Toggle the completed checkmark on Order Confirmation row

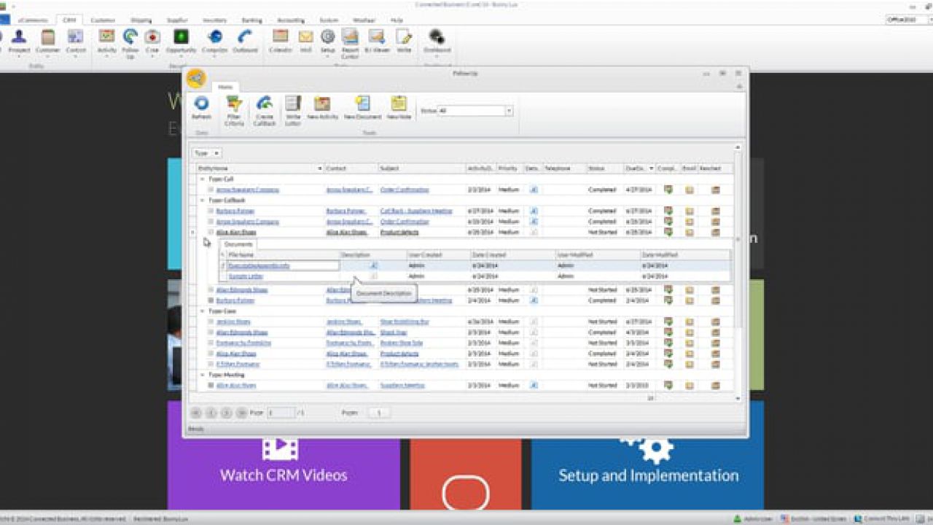[x=668, y=189]
